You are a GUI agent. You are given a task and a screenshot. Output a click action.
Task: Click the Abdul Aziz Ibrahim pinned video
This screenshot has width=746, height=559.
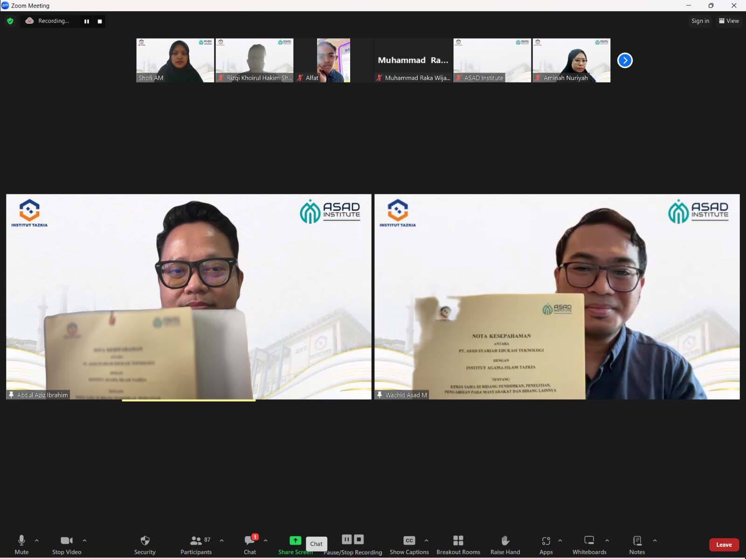coord(189,297)
